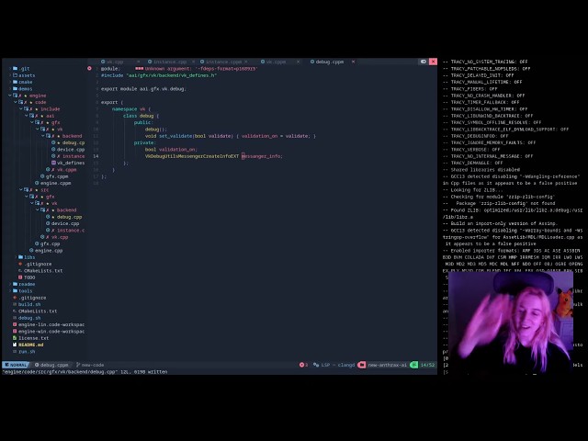
Task: Open engine-lin.code-workspace file
Action: pos(49,324)
